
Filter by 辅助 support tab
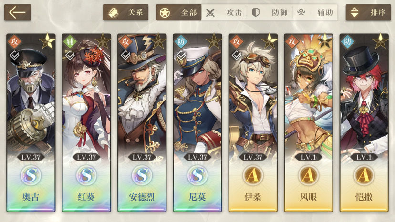coord(315,12)
